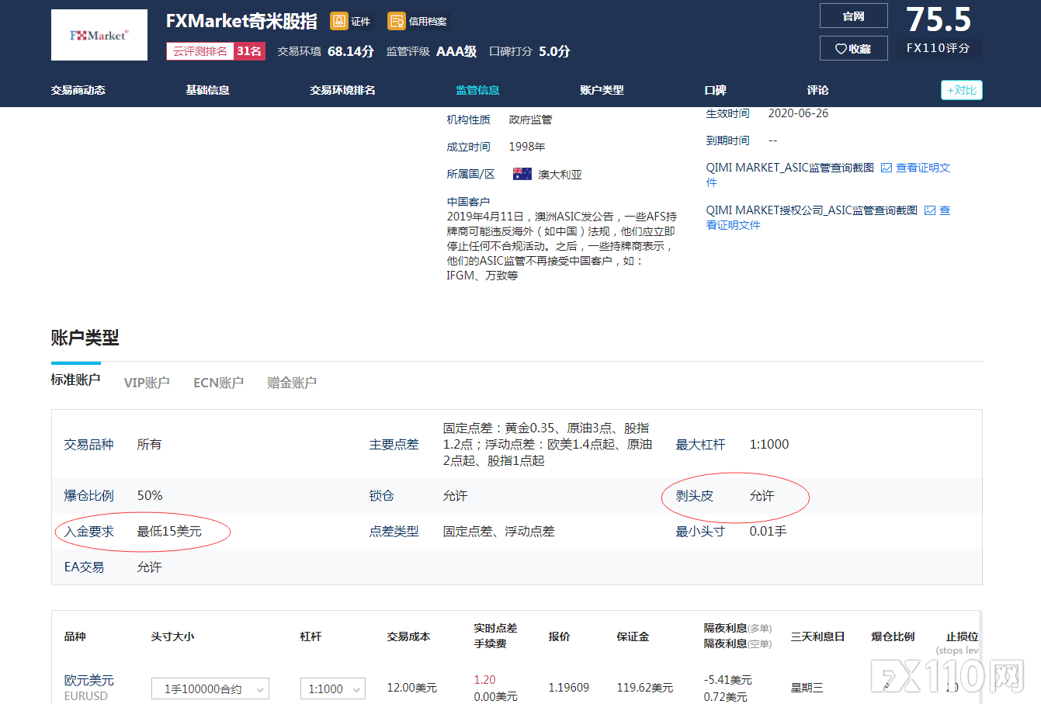Open QIMI MARKET_ASIC 查看证明文件 link
The width and height of the screenshot is (1041, 704).
(x=922, y=168)
